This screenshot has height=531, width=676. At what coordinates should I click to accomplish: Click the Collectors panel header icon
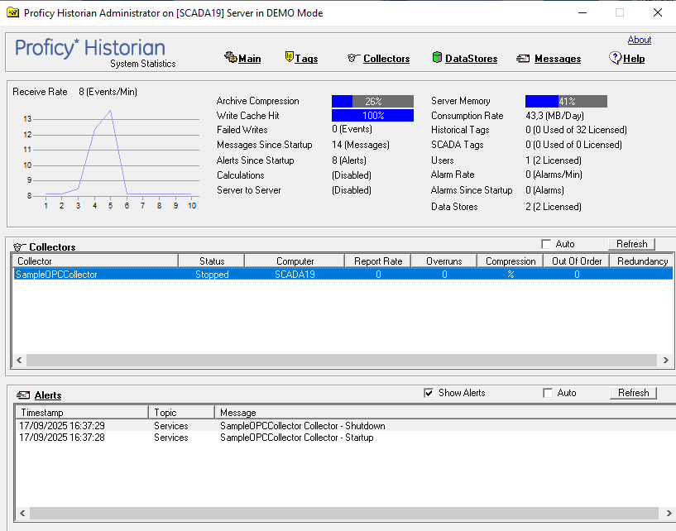(x=19, y=247)
